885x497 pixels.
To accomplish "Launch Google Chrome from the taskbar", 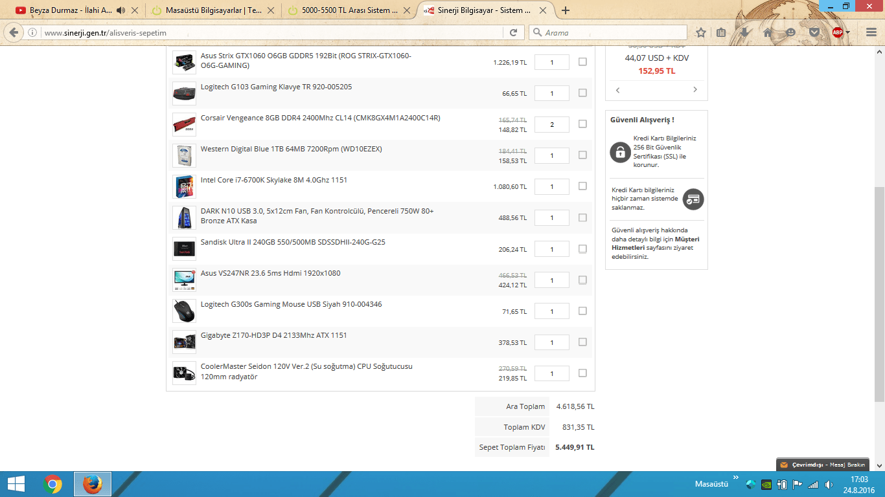I will [x=52, y=484].
